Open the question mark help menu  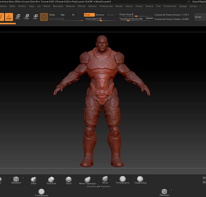[x=200, y=6]
